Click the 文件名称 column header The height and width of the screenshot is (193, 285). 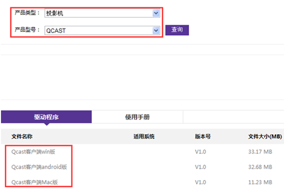click(x=22, y=137)
